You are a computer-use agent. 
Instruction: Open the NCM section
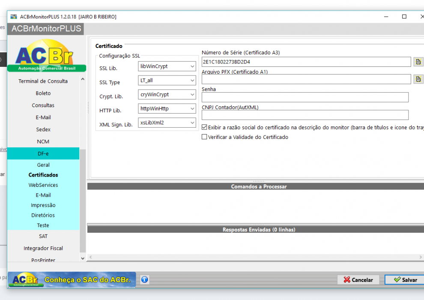(43, 141)
